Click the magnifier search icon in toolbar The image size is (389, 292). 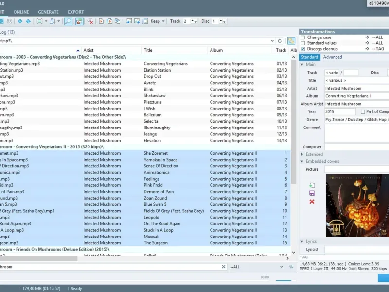(x=68, y=21)
